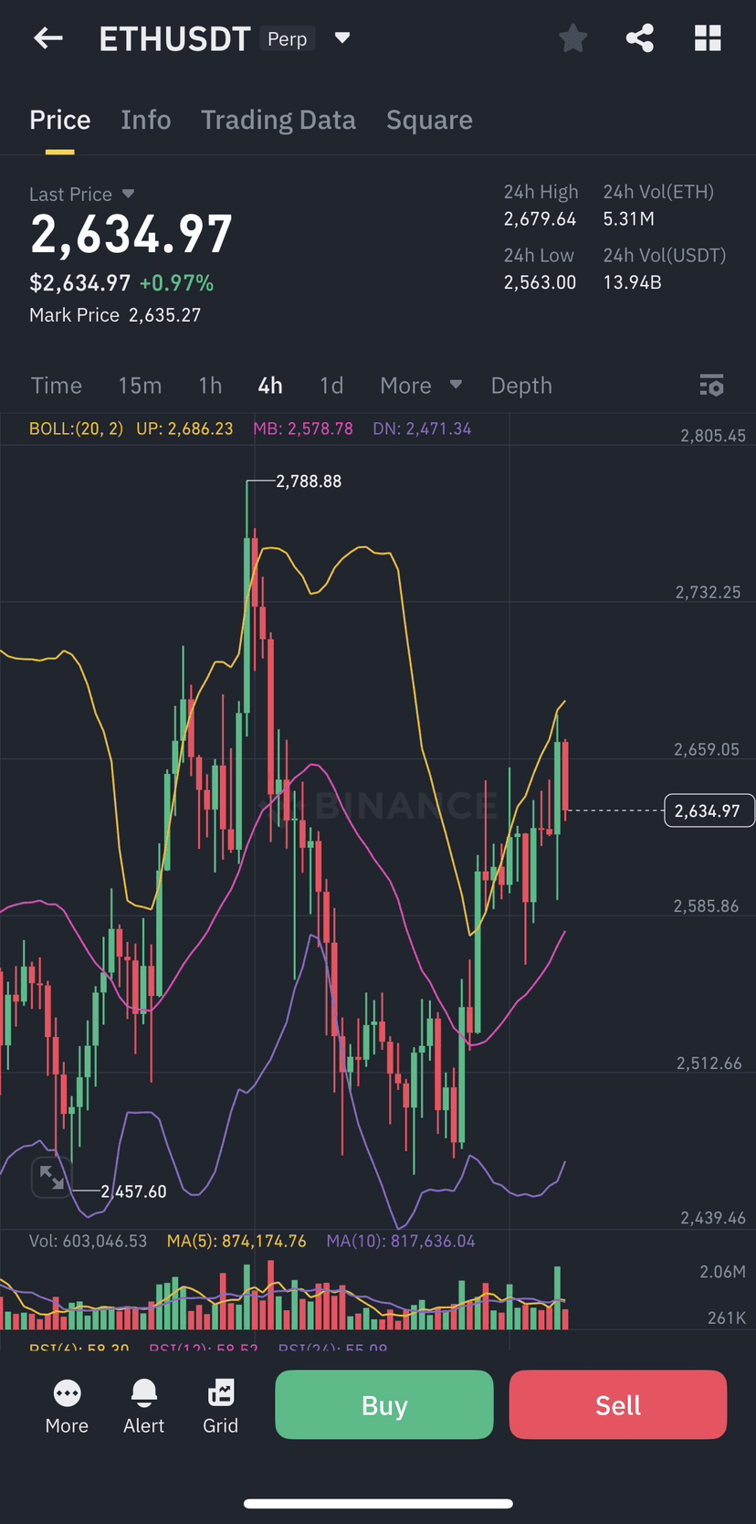Open the Trading Data tab
The height and width of the screenshot is (1524, 756).
tap(278, 120)
